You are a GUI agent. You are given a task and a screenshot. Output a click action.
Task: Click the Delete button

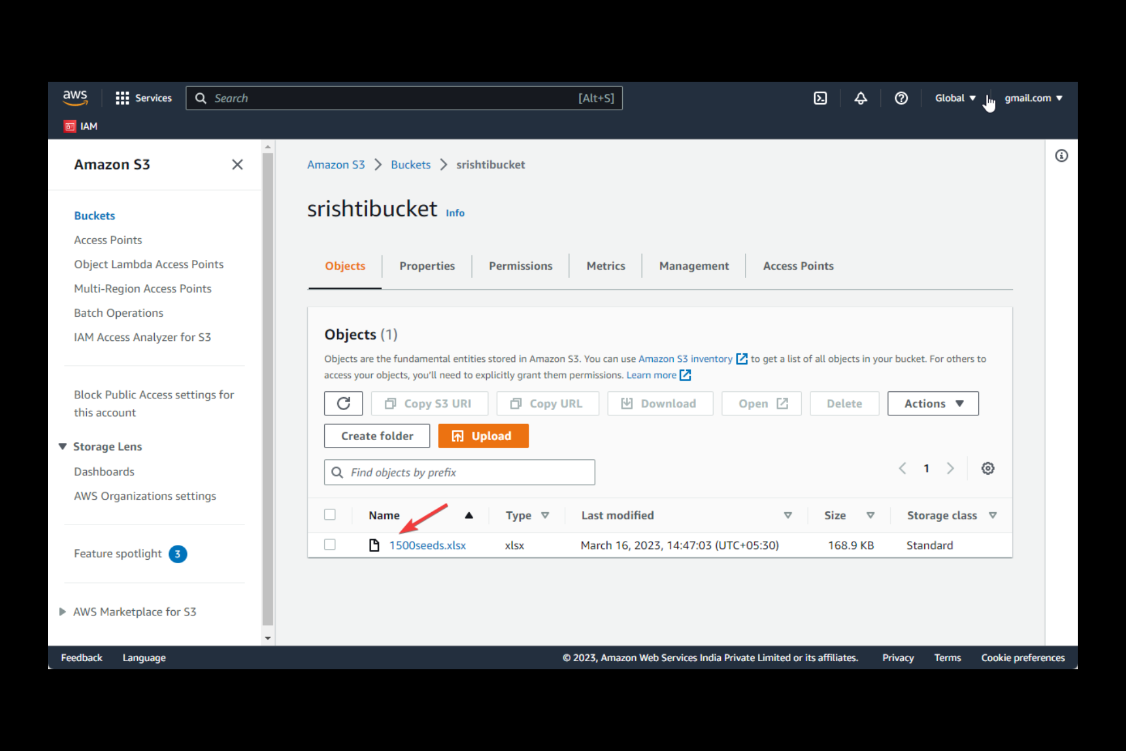point(844,404)
